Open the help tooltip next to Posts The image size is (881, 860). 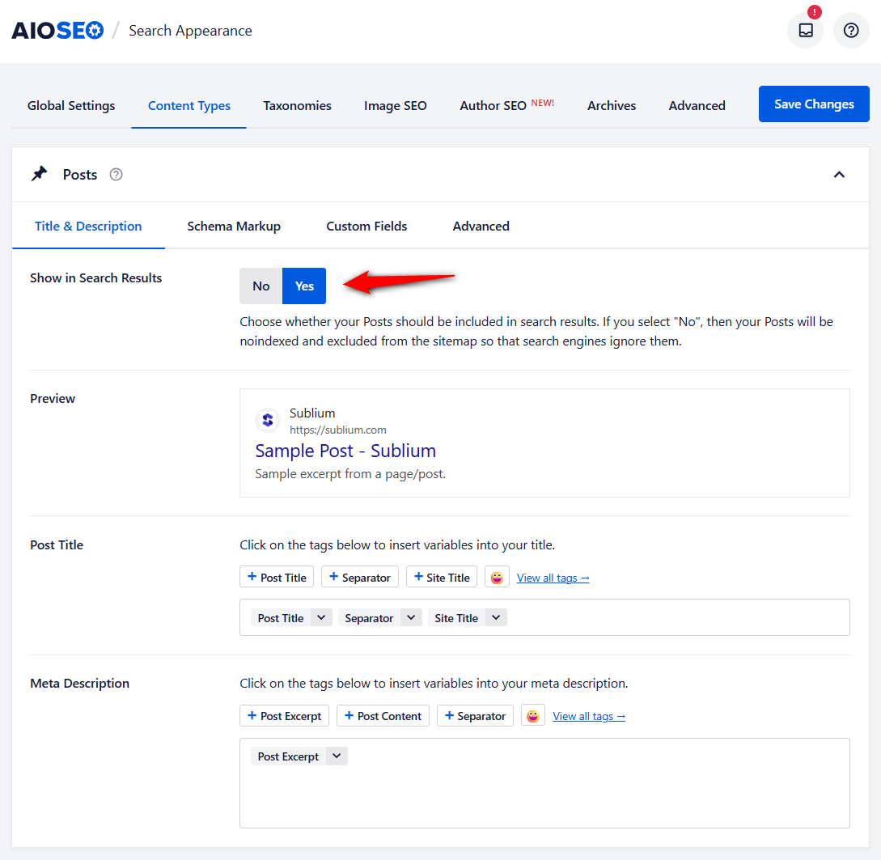pyautogui.click(x=116, y=175)
